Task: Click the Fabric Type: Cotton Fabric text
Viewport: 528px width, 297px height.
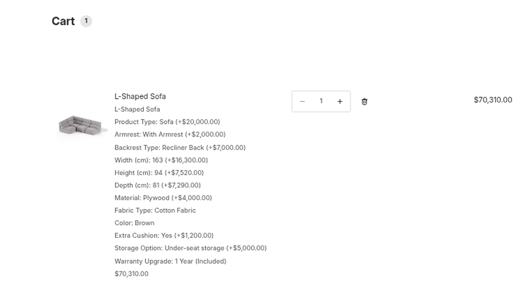Action: click(x=155, y=210)
